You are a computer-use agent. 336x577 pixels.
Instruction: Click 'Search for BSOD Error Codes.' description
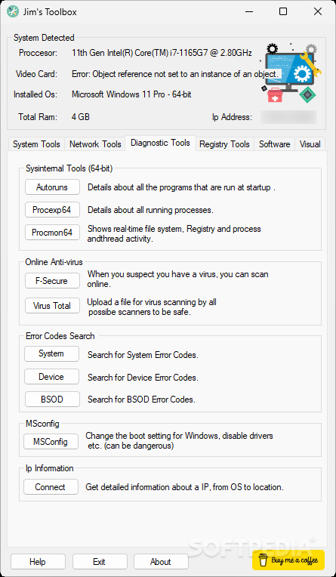141,400
